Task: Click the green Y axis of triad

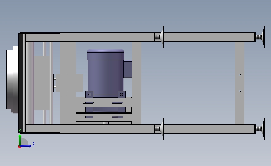Action: 20,140
